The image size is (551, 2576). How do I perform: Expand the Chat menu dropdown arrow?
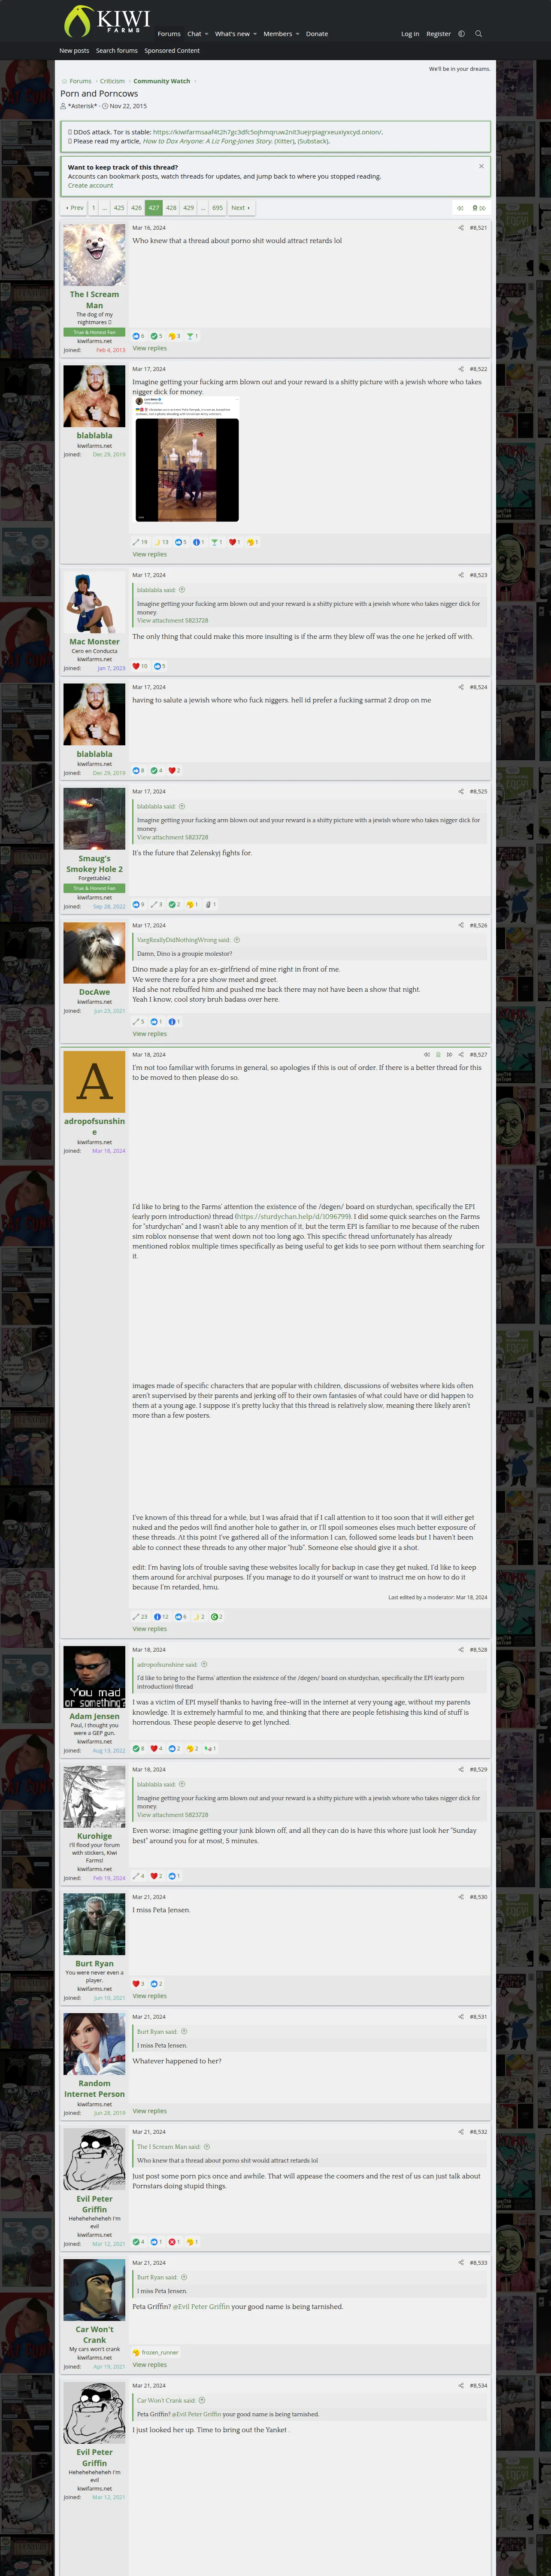pyautogui.click(x=207, y=34)
